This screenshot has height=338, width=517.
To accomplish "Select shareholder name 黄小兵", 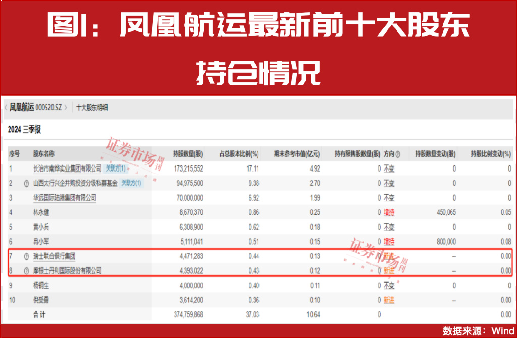I will coord(41,227).
